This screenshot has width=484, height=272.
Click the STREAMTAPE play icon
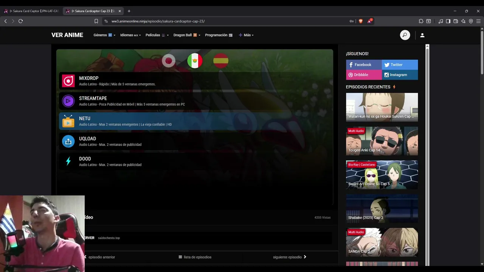click(68, 101)
